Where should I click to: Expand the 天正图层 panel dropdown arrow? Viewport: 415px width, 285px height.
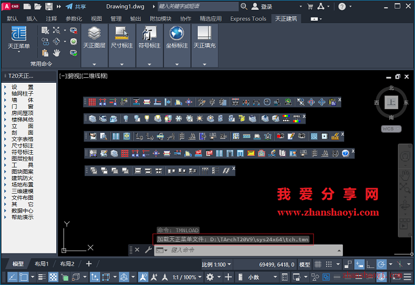(94, 64)
